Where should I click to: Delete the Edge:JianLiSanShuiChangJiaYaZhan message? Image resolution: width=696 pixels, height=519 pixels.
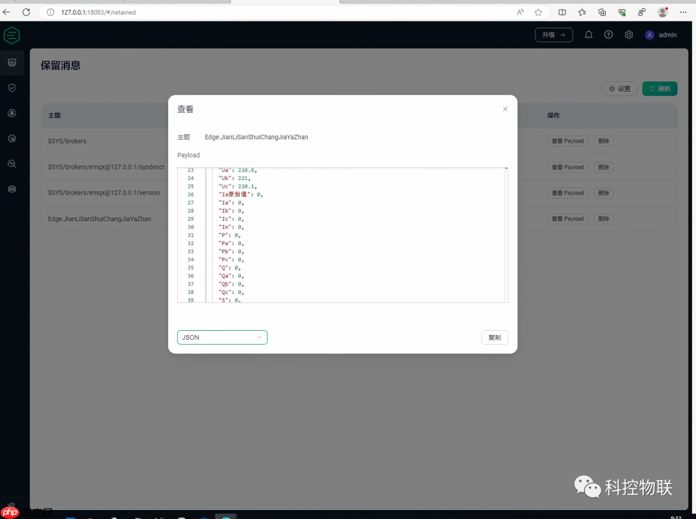(x=603, y=219)
